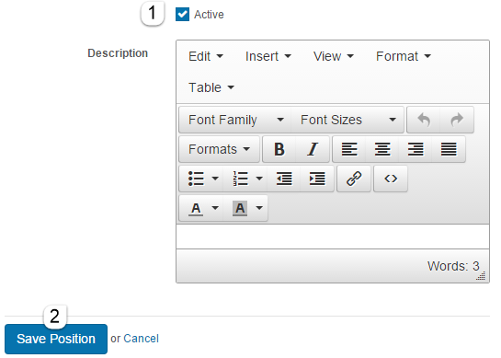Screen dimensions: 501x358
Task: Expand the Font Family dropdown
Action: point(235,120)
